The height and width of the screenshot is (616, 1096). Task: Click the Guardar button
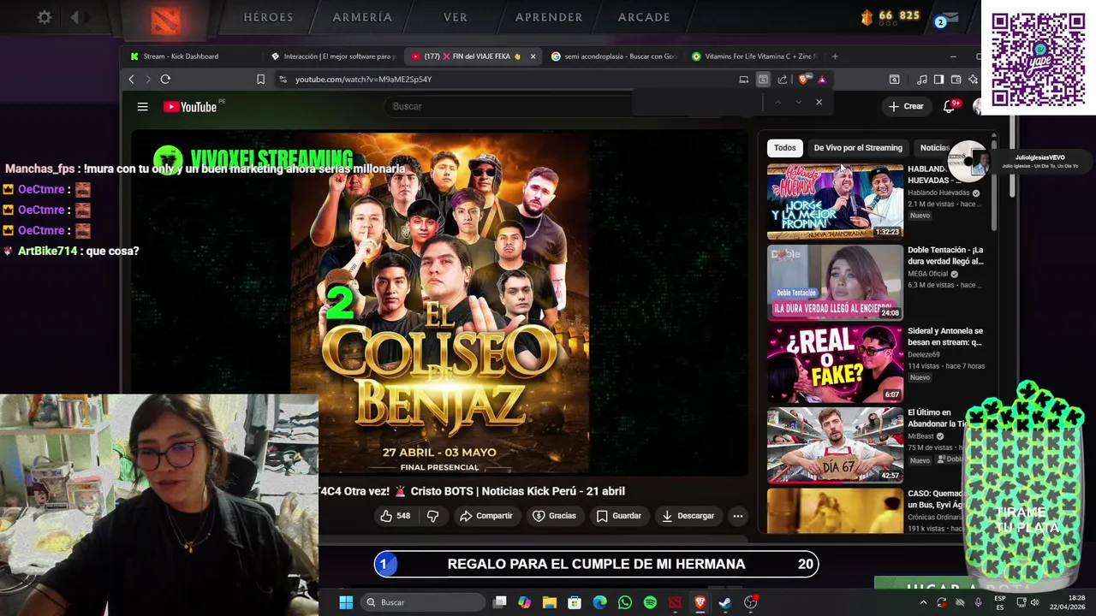[x=618, y=516]
